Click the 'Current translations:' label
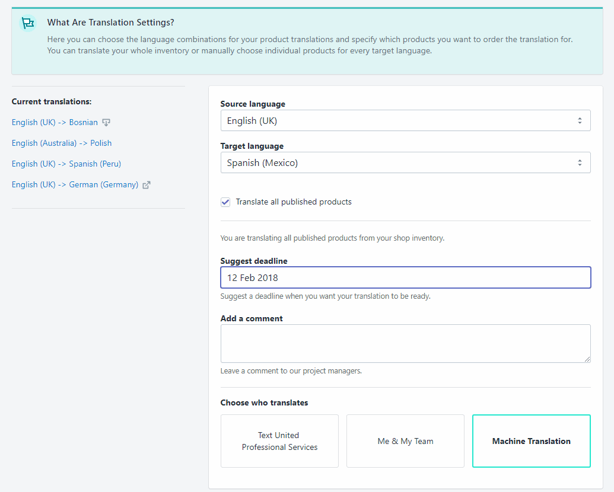The width and height of the screenshot is (614, 492). click(52, 101)
